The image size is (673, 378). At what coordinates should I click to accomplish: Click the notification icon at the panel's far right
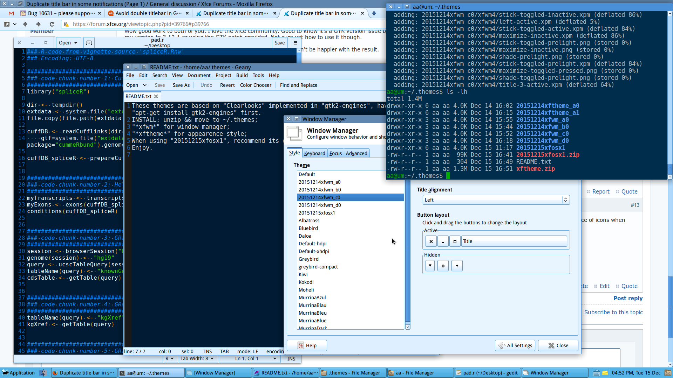pyautogui.click(x=667, y=373)
